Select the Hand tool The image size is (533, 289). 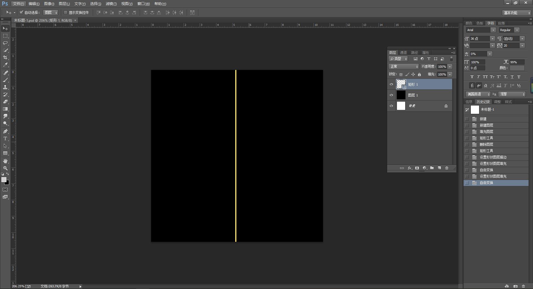pos(5,161)
